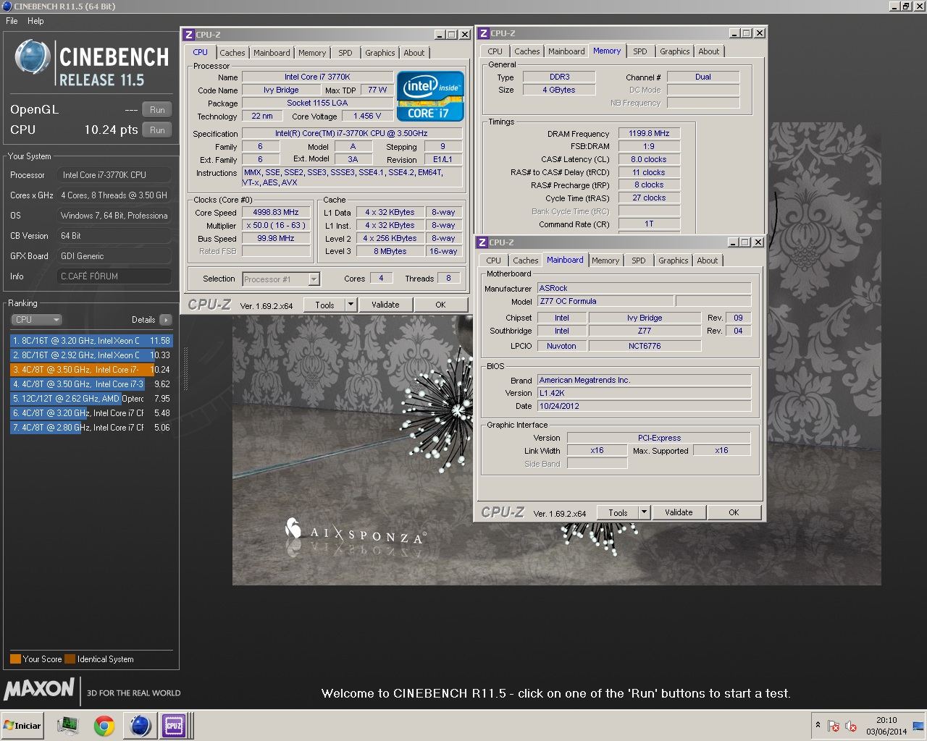Image resolution: width=927 pixels, height=741 pixels.
Task: Click Validate in the Mainboard window
Action: click(x=679, y=512)
